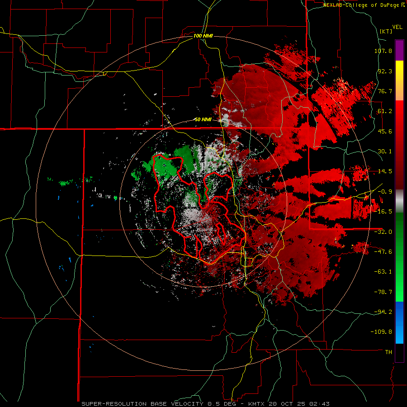Viewport: 407px width, 407px height.
Task: Click the 50 NMI range ring label
Action: point(203,120)
